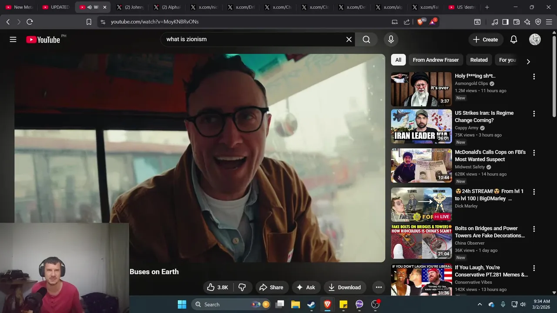Click the Brave Shields lion icon
Viewport: 557px width, 313px height.
[420, 21]
